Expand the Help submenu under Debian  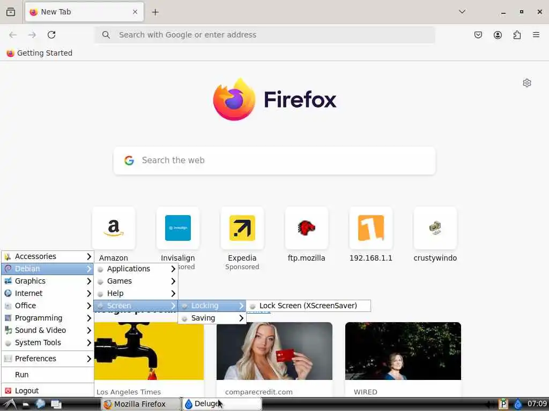136,294
